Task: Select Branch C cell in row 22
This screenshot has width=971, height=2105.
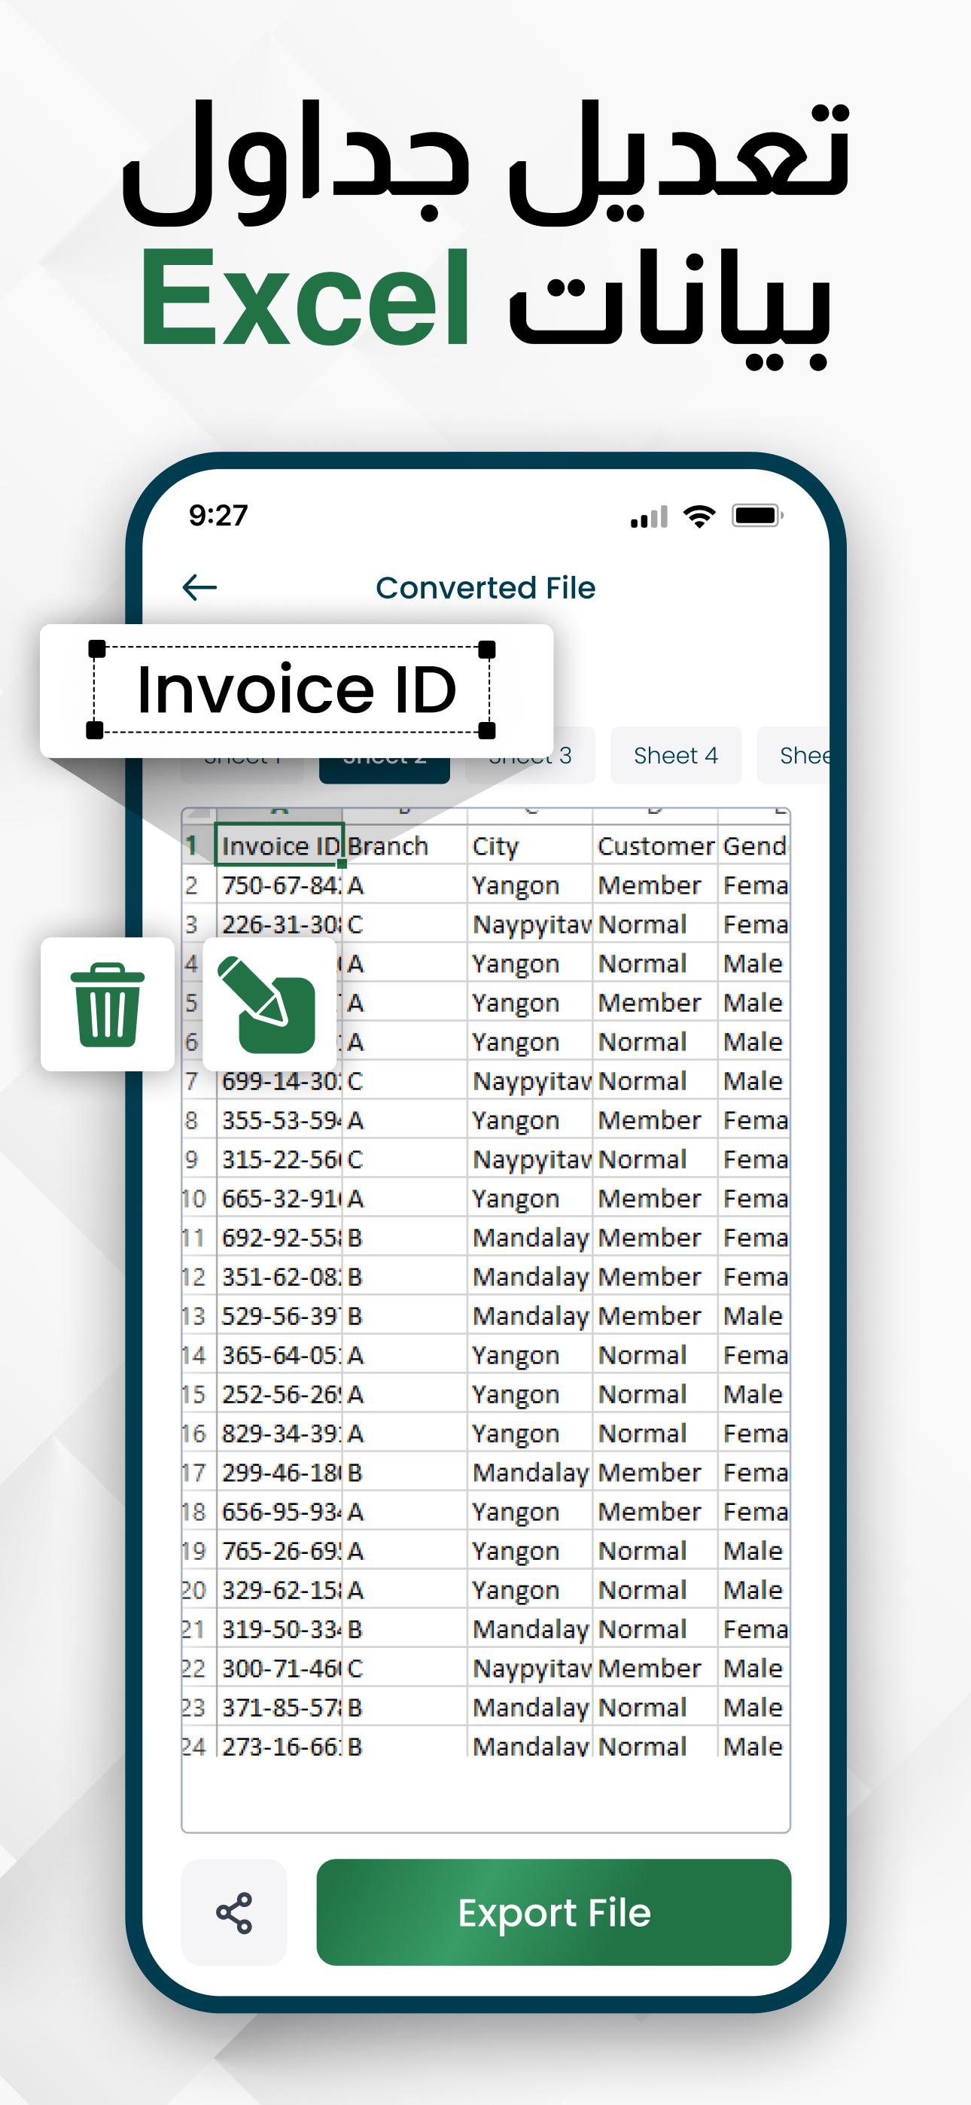Action: [x=405, y=1668]
